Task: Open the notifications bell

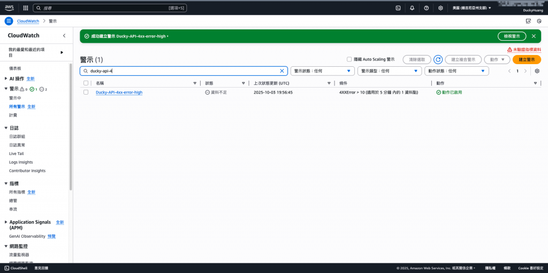Action: click(x=412, y=7)
